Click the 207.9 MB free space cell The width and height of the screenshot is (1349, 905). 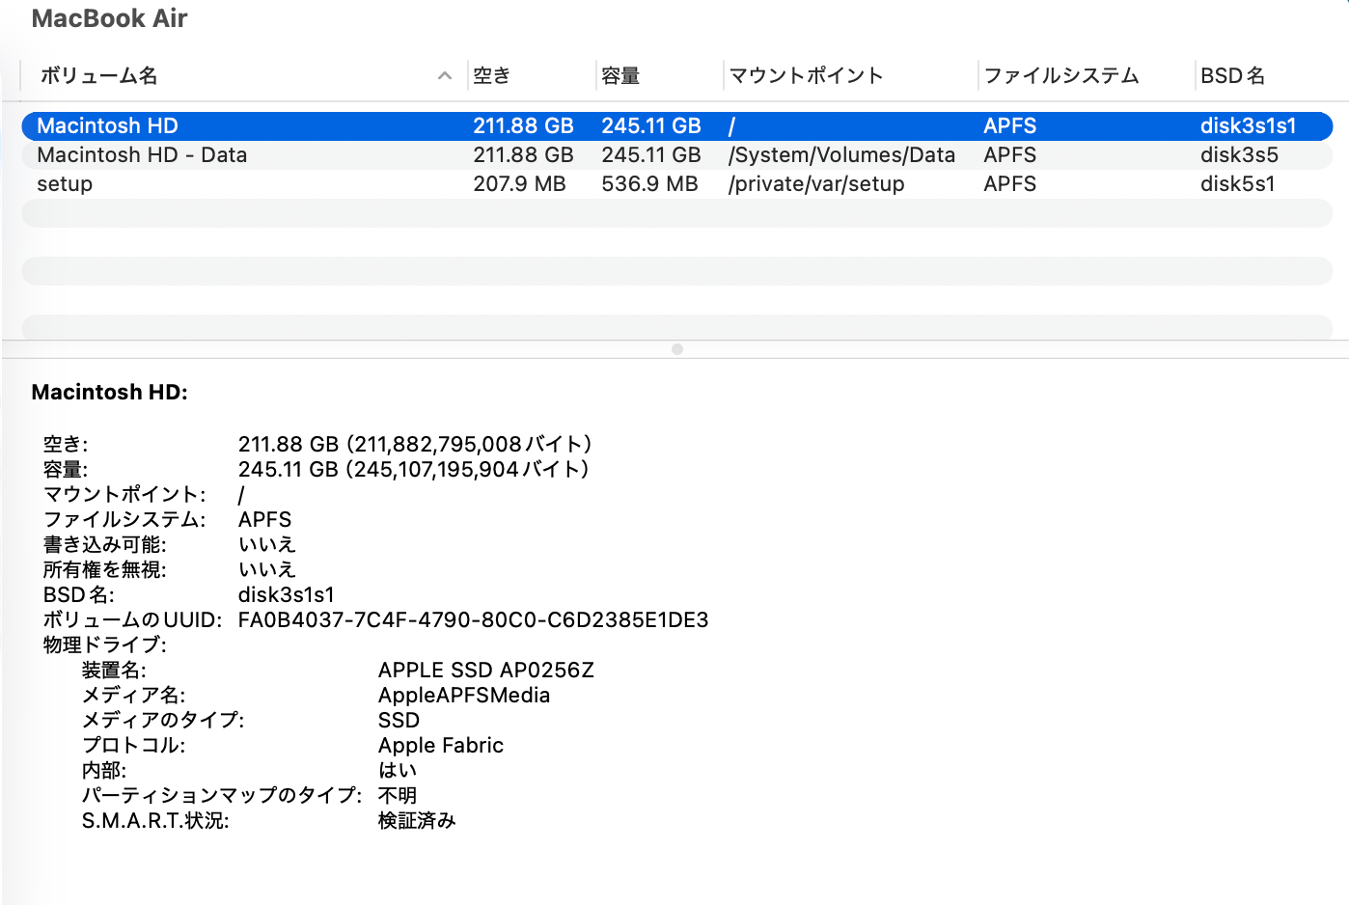pos(521,183)
